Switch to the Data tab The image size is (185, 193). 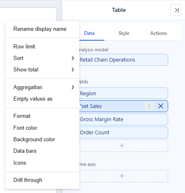coord(89,33)
